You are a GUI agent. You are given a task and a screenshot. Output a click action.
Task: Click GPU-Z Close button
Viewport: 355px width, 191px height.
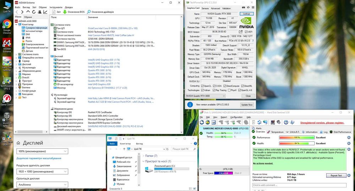(x=248, y=96)
